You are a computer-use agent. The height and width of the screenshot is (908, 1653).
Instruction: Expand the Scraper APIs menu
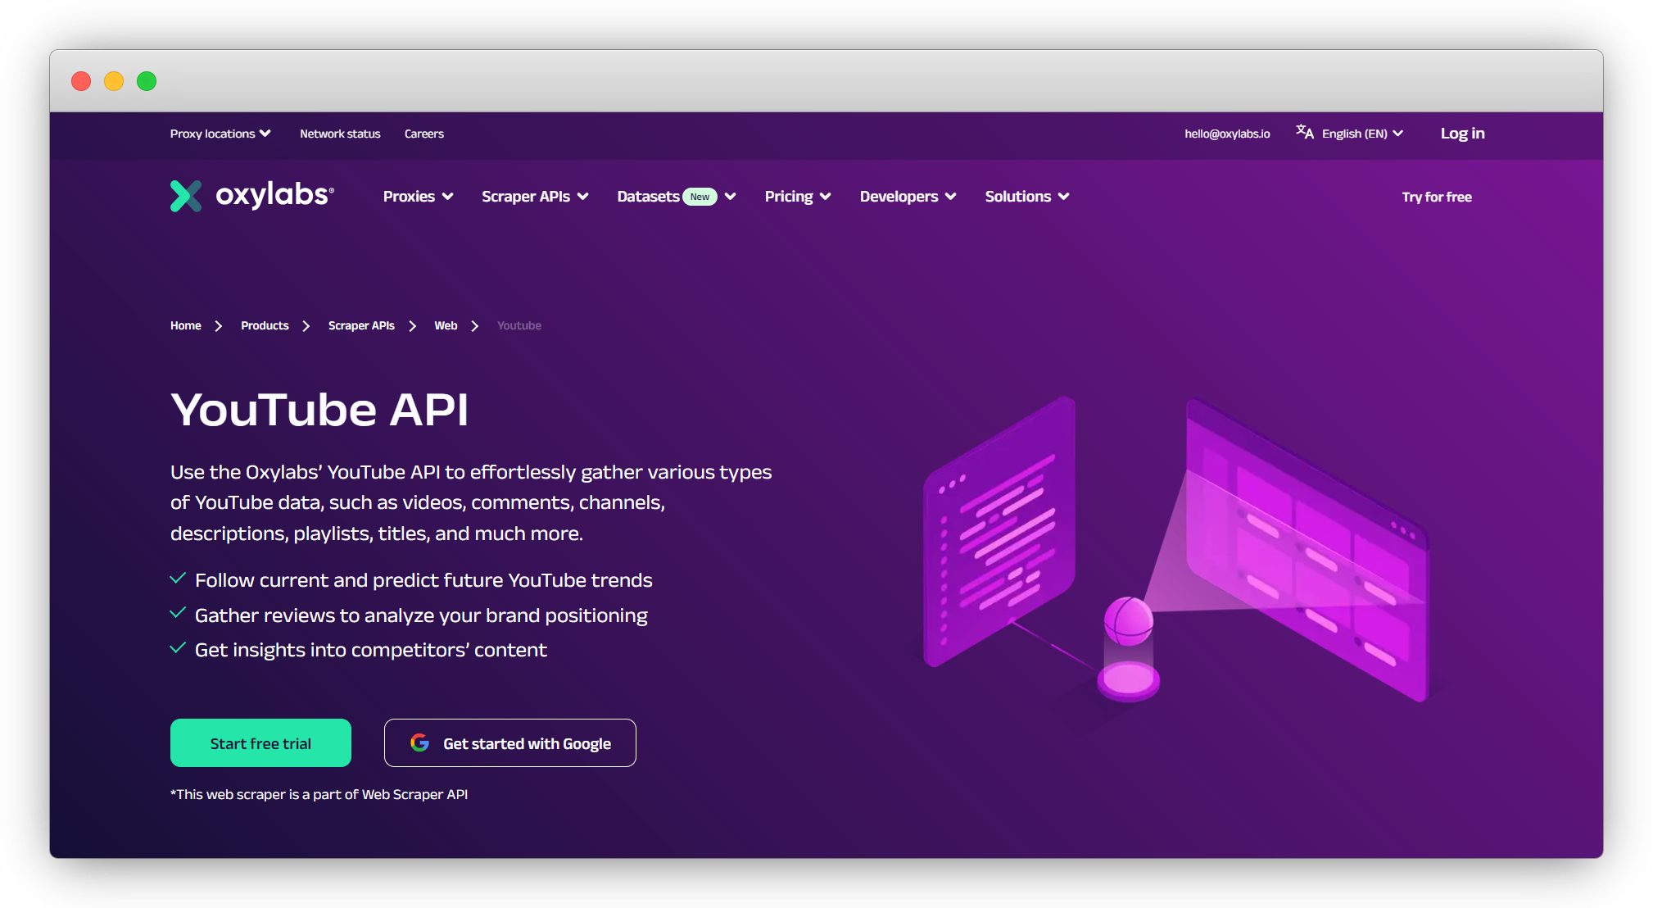(535, 197)
